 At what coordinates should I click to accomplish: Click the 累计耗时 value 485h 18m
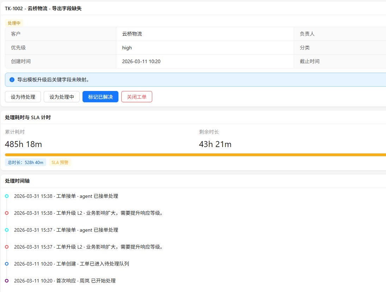pos(24,144)
